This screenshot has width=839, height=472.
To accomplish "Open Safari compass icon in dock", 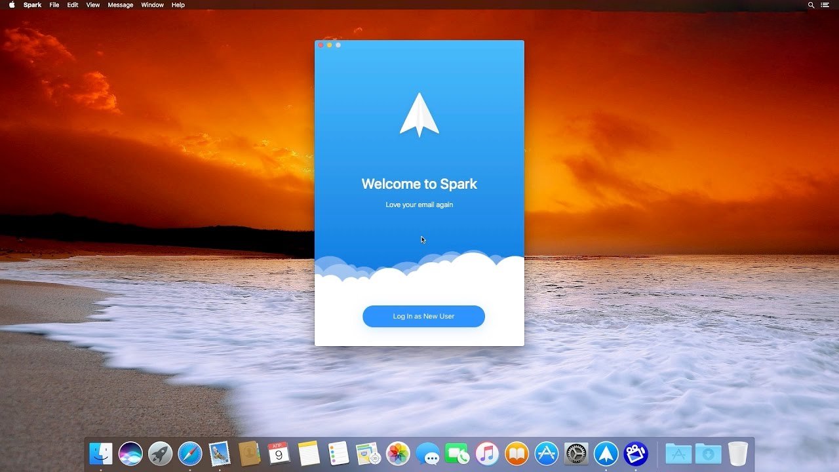I will point(190,453).
